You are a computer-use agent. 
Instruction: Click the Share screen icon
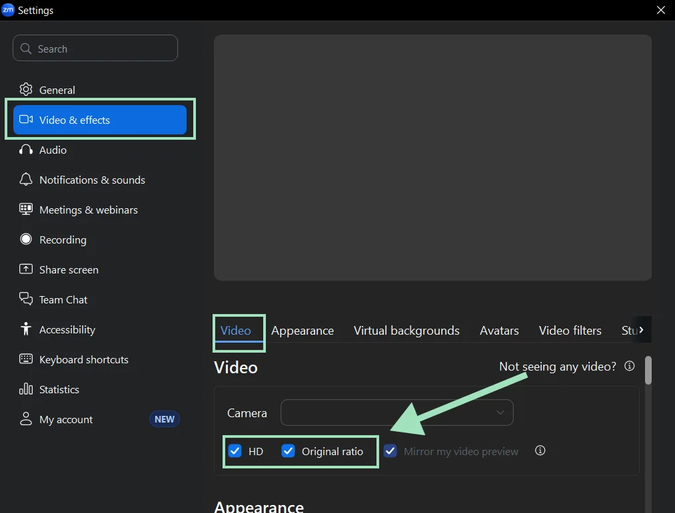pyautogui.click(x=25, y=269)
